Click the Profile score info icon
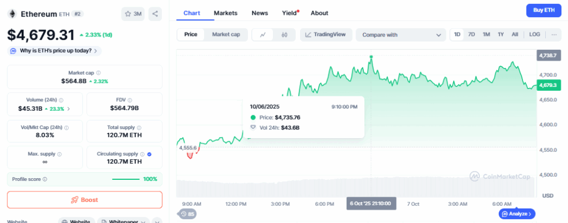 tap(45, 179)
